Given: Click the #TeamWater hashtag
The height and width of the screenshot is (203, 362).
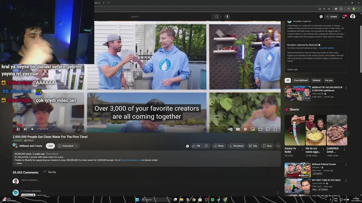Looking at the screenshot, I should (52, 154).
